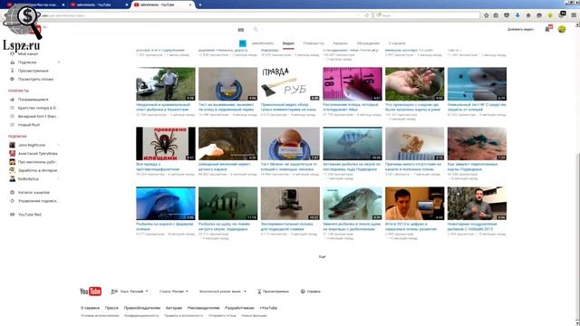Viewport: 580px width, 326px height.
Task: Click the Добавить видео upload button
Action: (x=520, y=29)
